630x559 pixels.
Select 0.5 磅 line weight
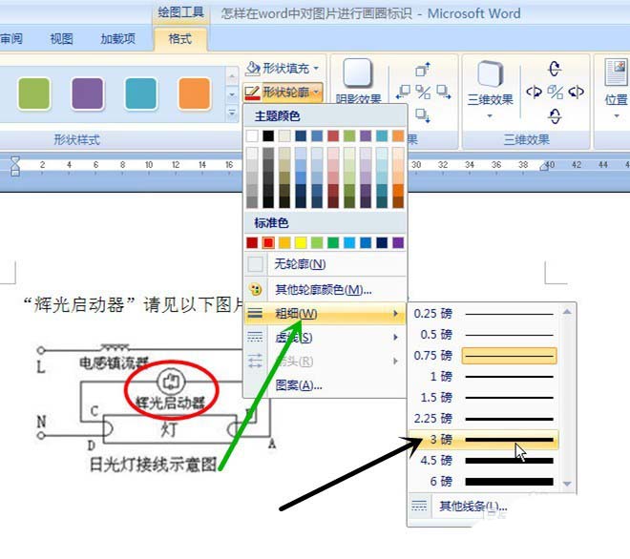[x=484, y=335]
